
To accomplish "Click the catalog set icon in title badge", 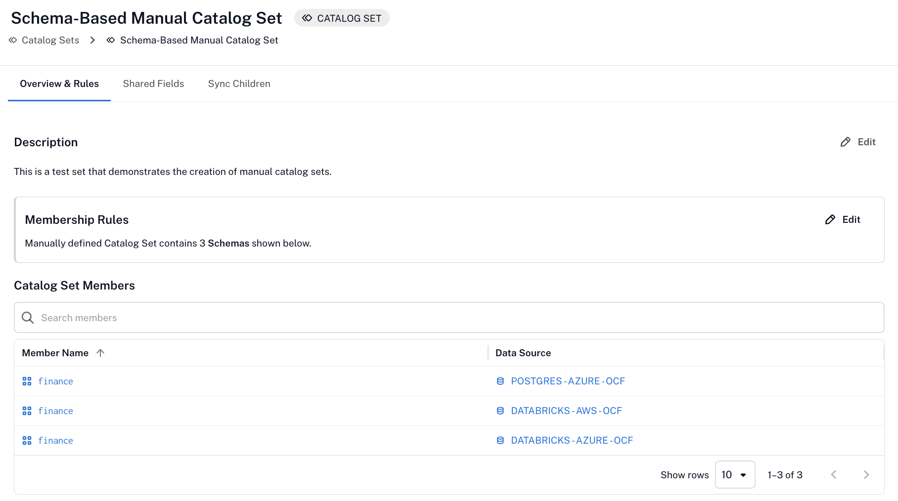I will point(307,18).
